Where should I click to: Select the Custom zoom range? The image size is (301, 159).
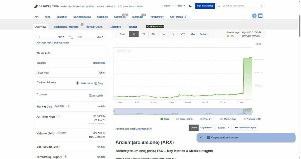(x=203, y=34)
